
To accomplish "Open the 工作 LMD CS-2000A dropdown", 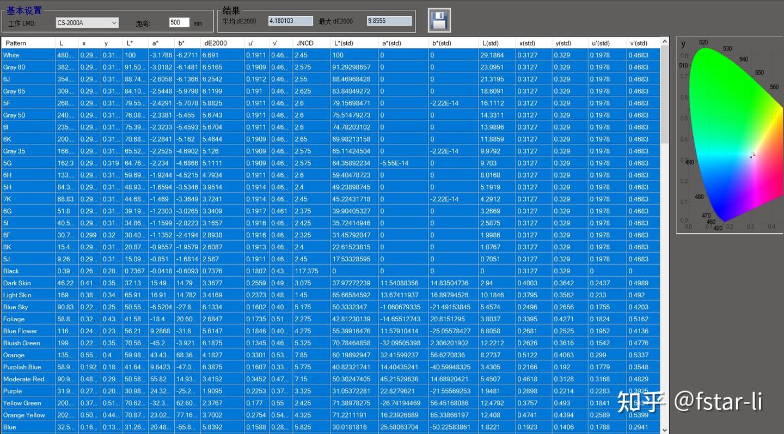I will 87,22.
